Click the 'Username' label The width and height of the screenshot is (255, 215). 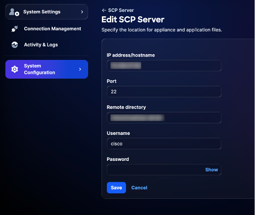(118, 133)
